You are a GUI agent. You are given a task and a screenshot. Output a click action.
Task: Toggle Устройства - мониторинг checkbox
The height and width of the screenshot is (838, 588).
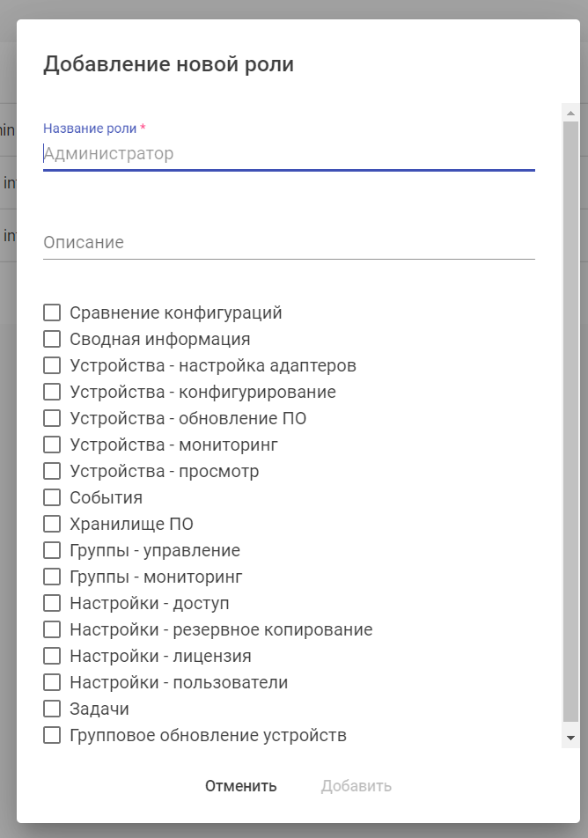point(53,445)
